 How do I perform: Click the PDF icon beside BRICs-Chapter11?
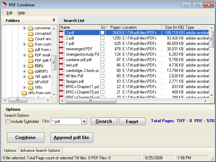pos(62,87)
